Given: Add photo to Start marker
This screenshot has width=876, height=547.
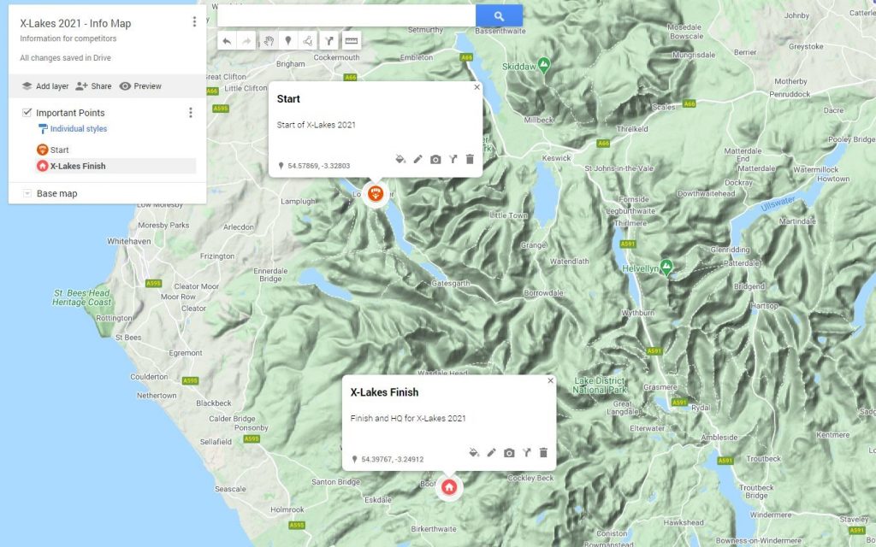Looking at the screenshot, I should pos(435,159).
